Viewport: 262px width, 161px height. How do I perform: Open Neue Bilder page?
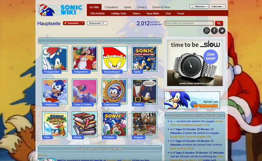pos(153,13)
